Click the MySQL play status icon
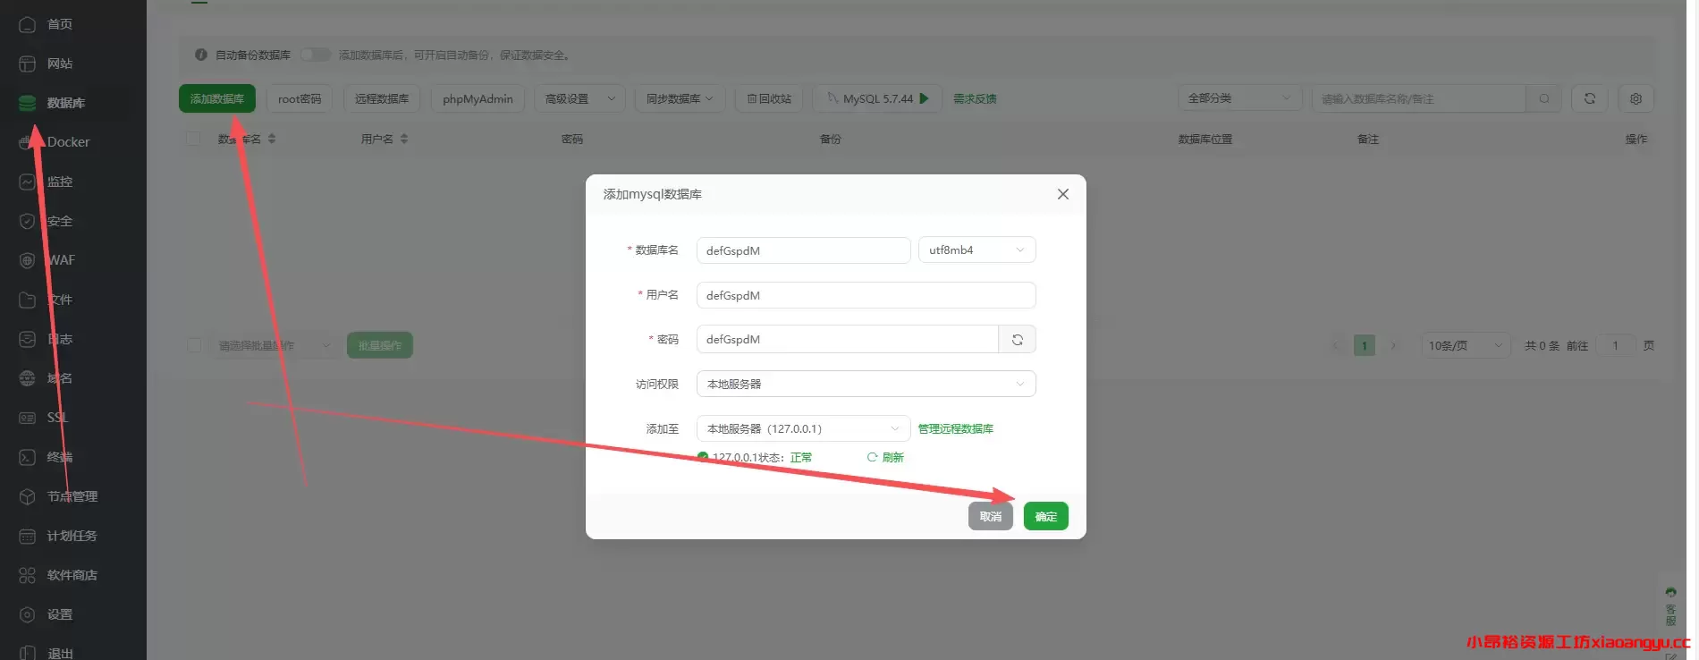This screenshot has height=660, width=1699. pos(925,98)
